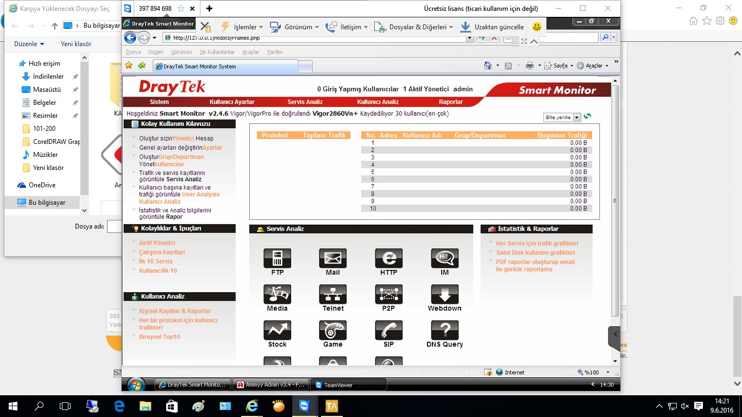The height and width of the screenshot is (417, 742).
Task: Open the P2P service icon
Action: [388, 294]
